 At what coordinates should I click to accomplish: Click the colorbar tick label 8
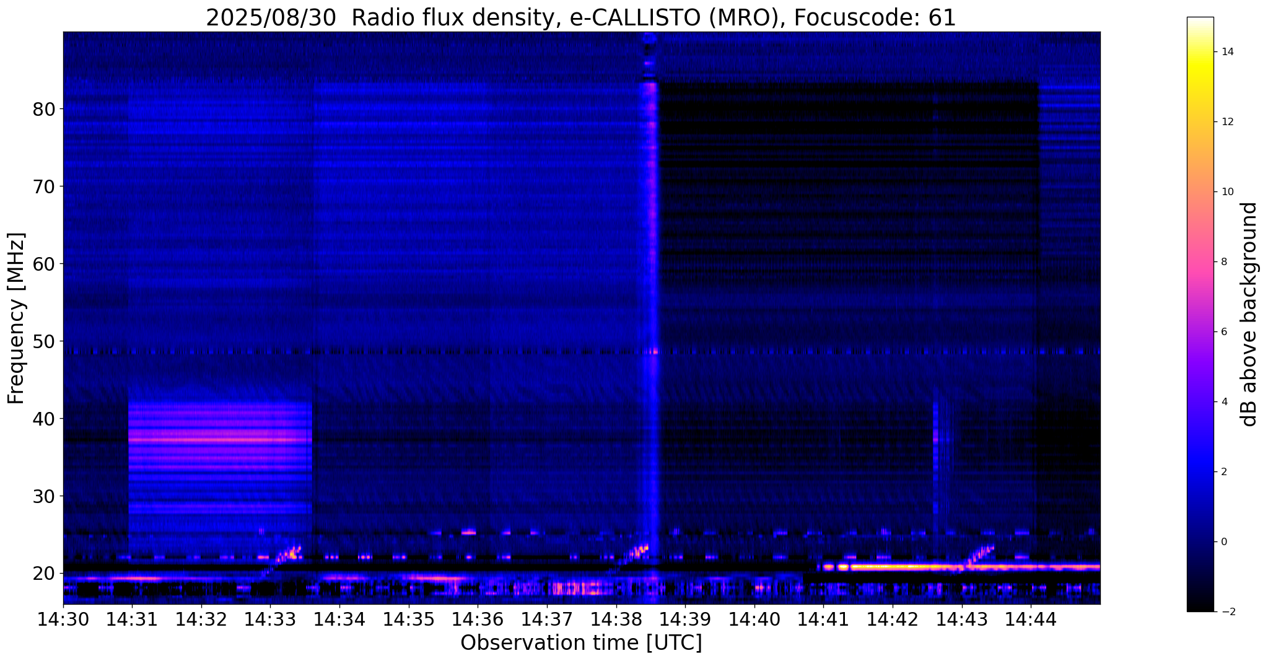pyautogui.click(x=1225, y=262)
